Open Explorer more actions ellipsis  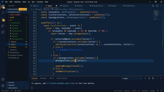pos(26,6)
